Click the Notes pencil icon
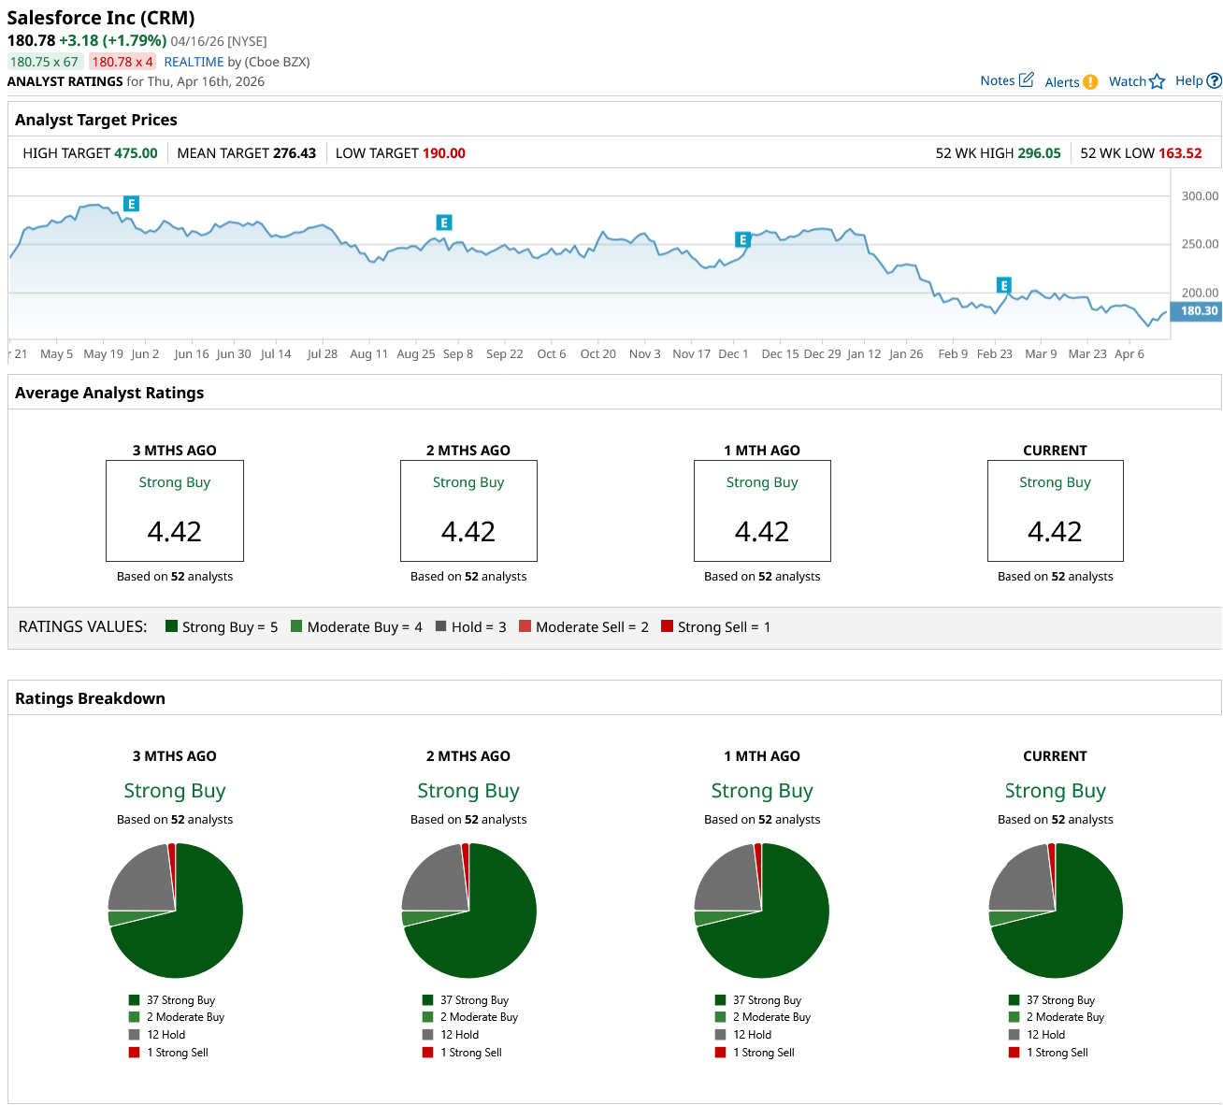The width and height of the screenshot is (1223, 1105). [x=1026, y=80]
